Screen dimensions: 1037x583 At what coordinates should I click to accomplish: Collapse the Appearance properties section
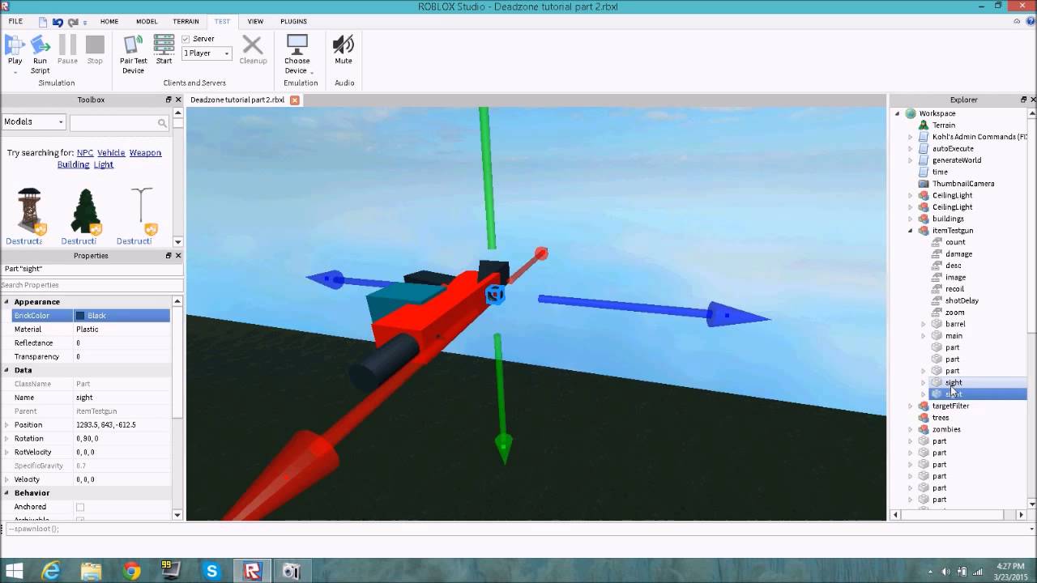(x=6, y=302)
